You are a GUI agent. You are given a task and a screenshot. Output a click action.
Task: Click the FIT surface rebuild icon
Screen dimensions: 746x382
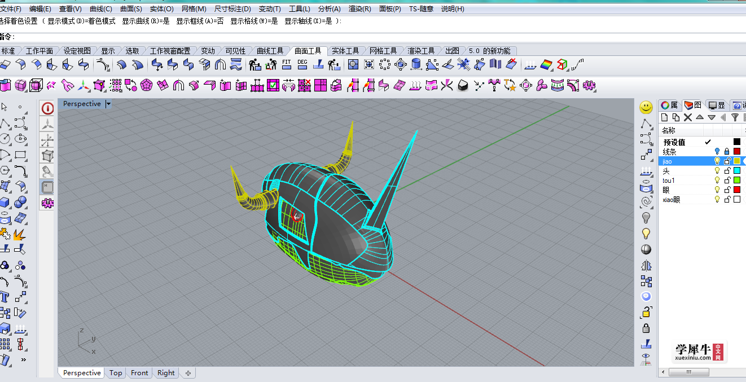pyautogui.click(x=287, y=64)
